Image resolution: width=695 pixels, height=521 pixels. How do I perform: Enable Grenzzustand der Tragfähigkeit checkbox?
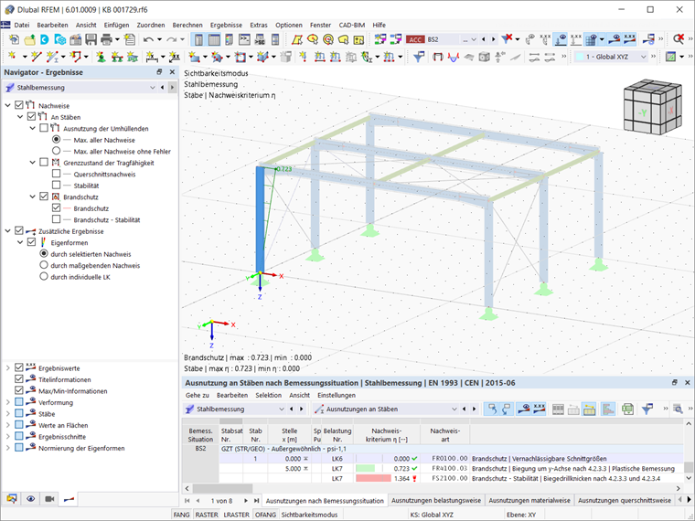click(44, 162)
